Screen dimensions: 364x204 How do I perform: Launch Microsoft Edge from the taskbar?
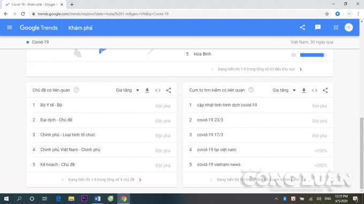coord(58,199)
